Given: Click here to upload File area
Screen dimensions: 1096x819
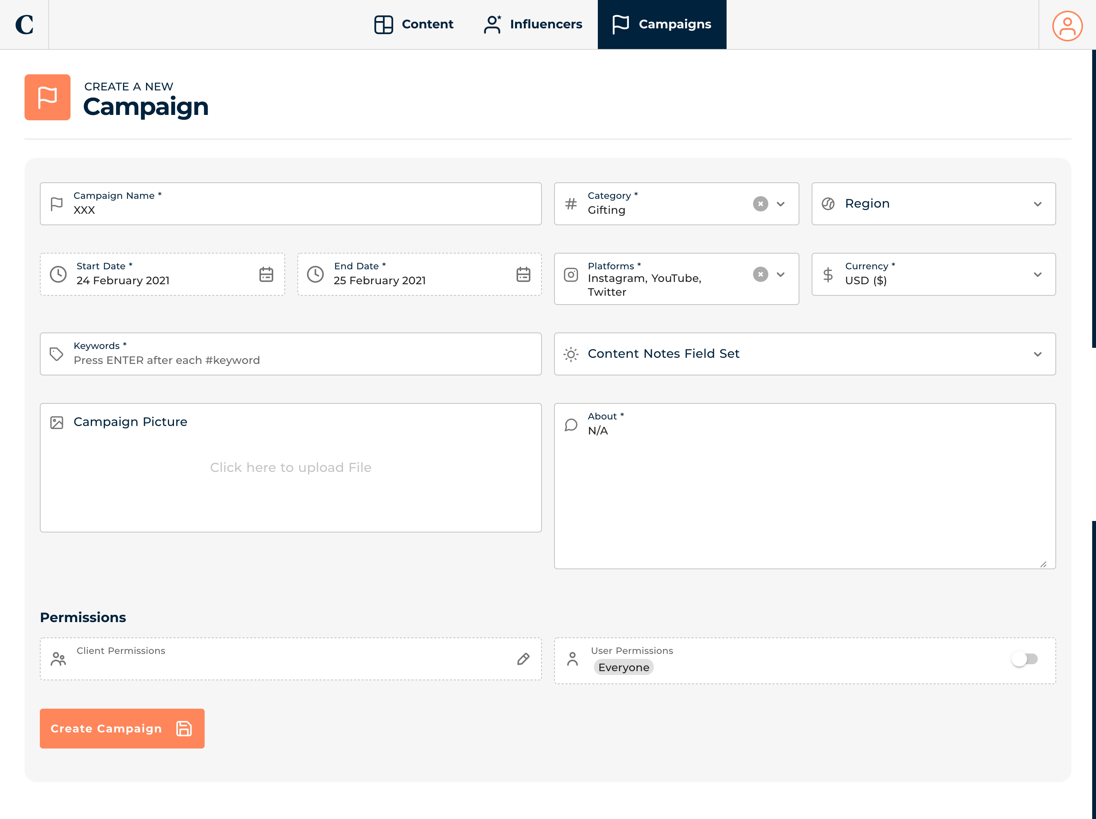Looking at the screenshot, I should click(x=290, y=467).
